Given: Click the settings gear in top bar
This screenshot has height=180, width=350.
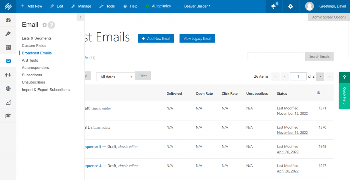Looking at the screenshot, I should pos(291,6).
